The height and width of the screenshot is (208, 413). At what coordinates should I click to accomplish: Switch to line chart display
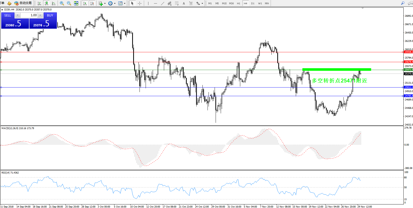coord(54,3)
